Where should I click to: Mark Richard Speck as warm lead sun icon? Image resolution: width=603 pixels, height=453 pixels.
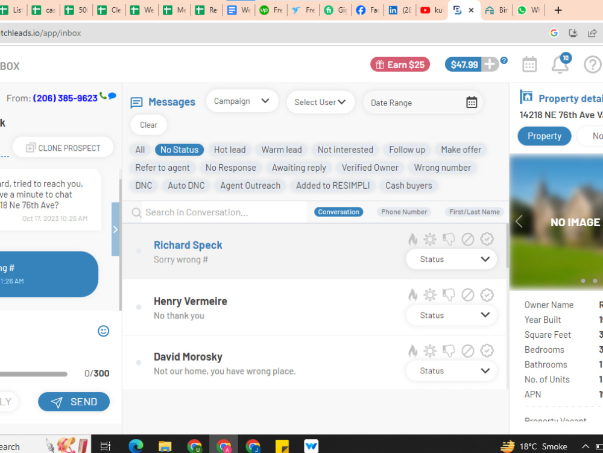[430, 239]
